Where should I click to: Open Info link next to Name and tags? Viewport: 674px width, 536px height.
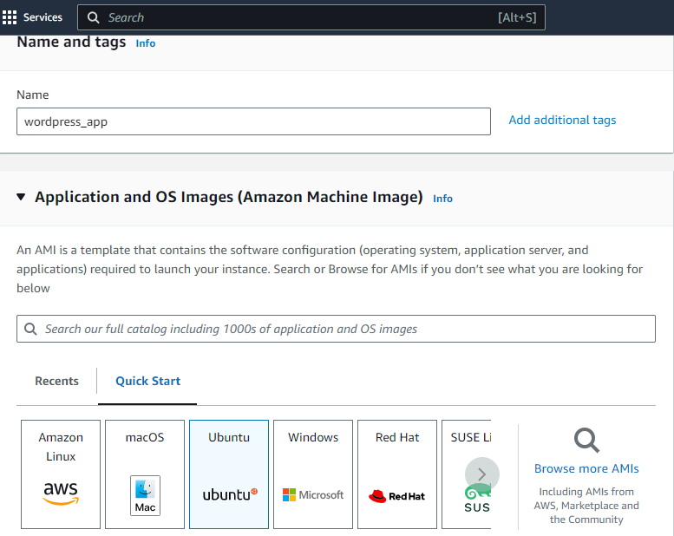click(x=145, y=43)
